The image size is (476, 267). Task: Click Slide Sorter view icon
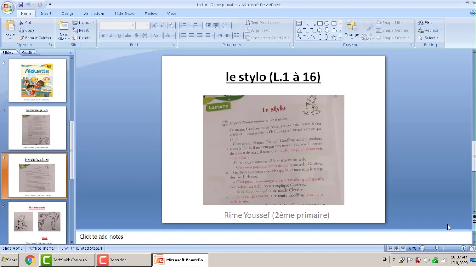point(396,248)
